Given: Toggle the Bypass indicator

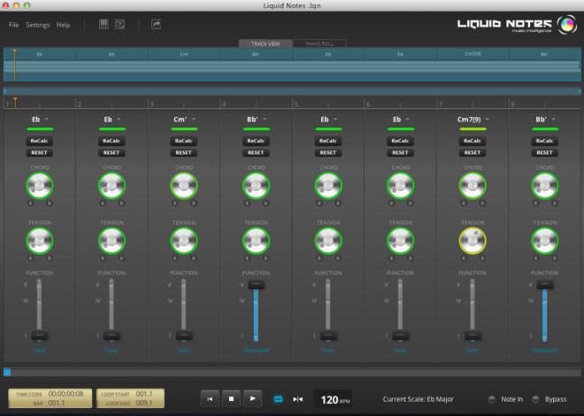Looking at the screenshot, I should 535,399.
